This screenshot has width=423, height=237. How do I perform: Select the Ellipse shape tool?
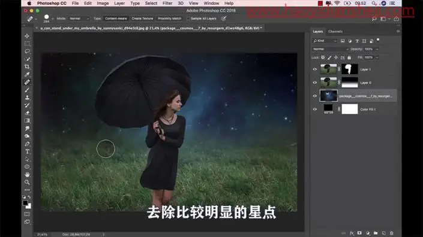(27, 167)
